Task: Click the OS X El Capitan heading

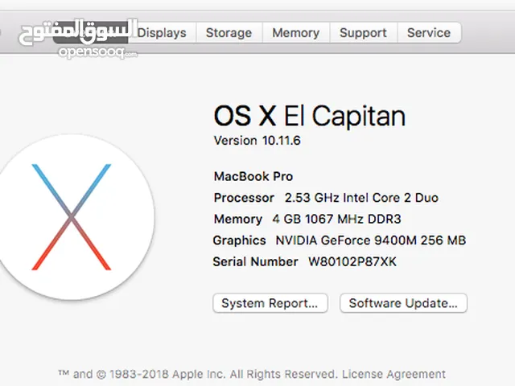Action: [309, 116]
